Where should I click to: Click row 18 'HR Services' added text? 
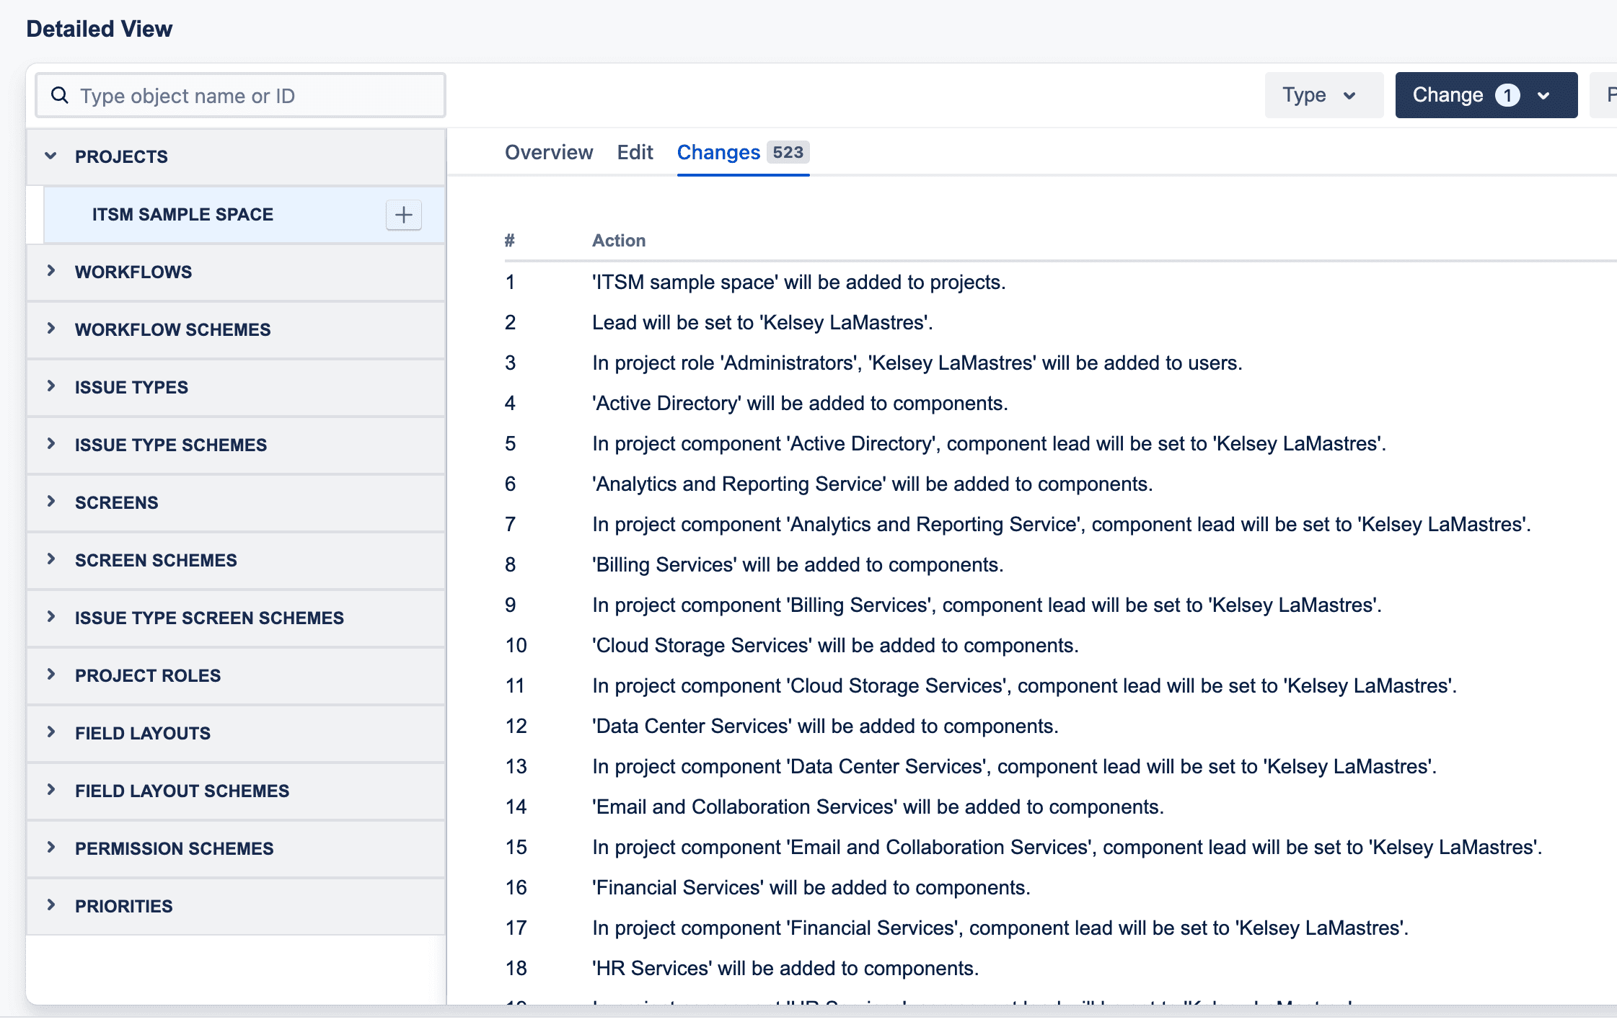pyautogui.click(x=785, y=968)
